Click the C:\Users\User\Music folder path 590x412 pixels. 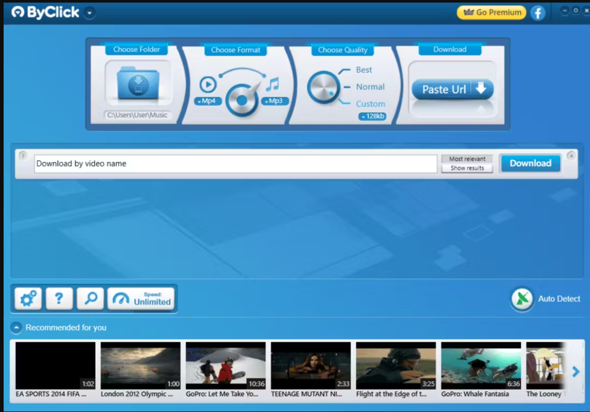point(138,115)
